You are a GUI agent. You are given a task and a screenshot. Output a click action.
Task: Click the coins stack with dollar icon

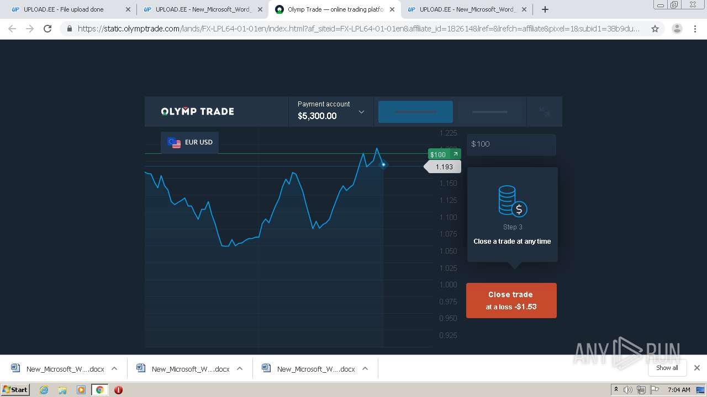coord(513,201)
